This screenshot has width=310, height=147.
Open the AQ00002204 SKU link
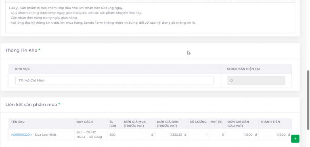tap(21, 135)
